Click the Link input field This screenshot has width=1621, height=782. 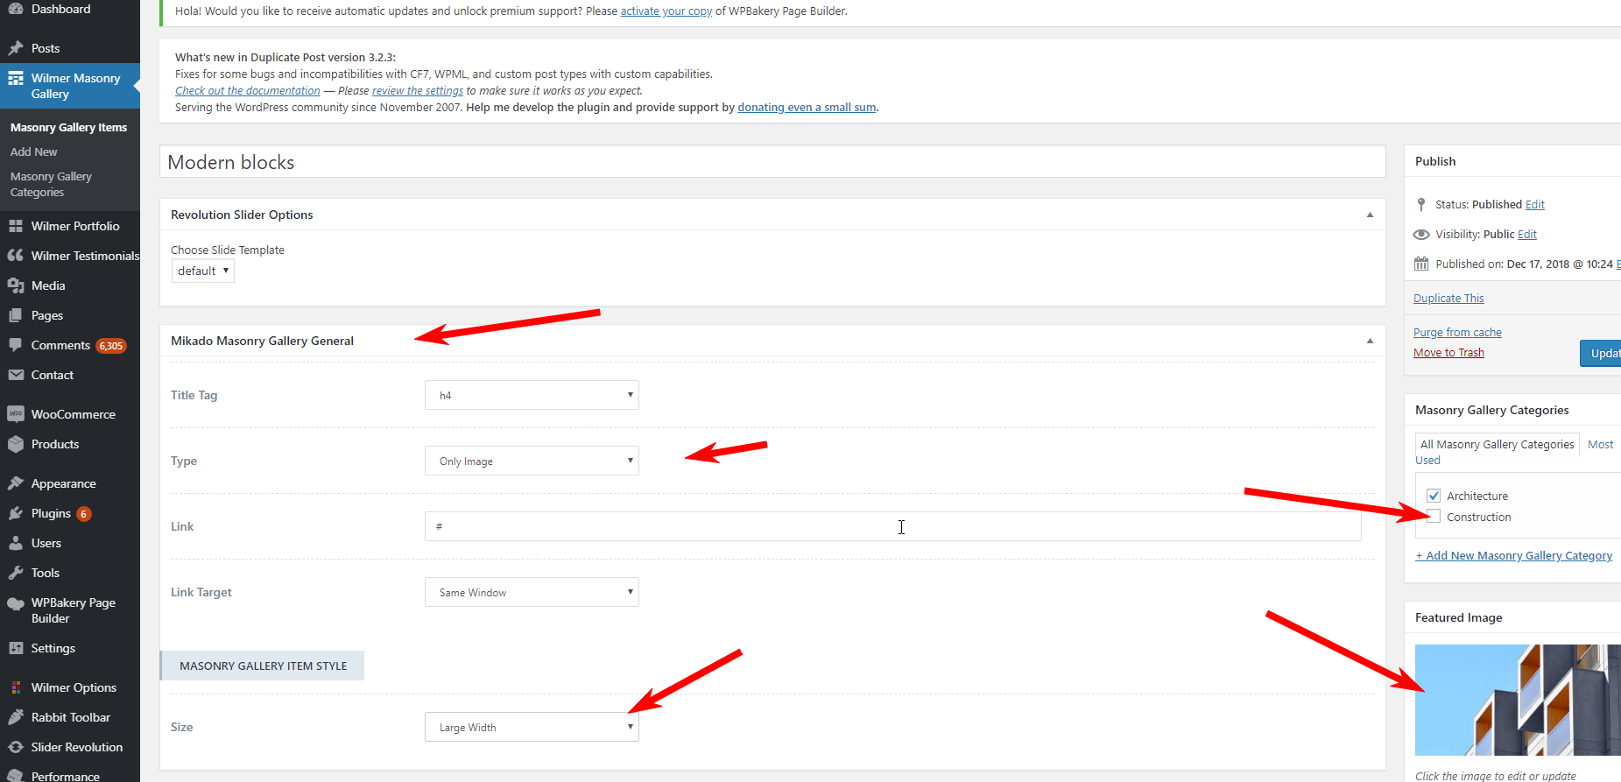pos(892,526)
